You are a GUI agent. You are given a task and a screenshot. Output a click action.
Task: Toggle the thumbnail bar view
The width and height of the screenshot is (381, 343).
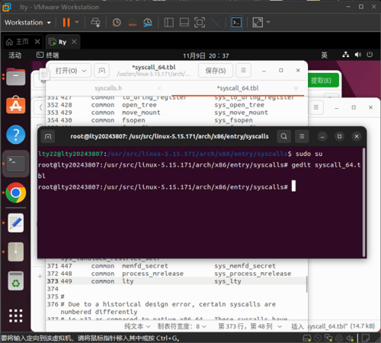(184, 22)
